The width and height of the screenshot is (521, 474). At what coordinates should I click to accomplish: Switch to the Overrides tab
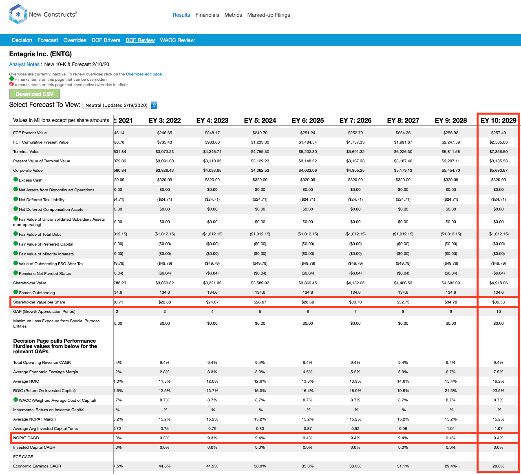[75, 40]
